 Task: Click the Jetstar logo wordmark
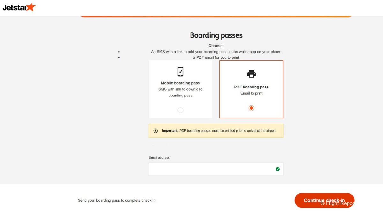14,8
